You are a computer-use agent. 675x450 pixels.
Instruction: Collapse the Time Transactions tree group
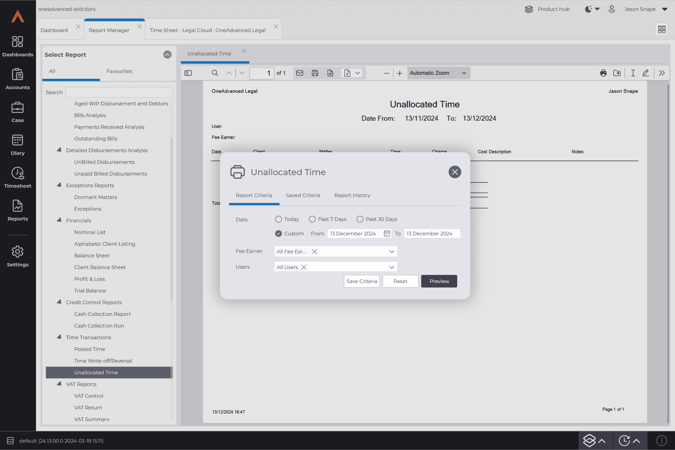point(59,337)
